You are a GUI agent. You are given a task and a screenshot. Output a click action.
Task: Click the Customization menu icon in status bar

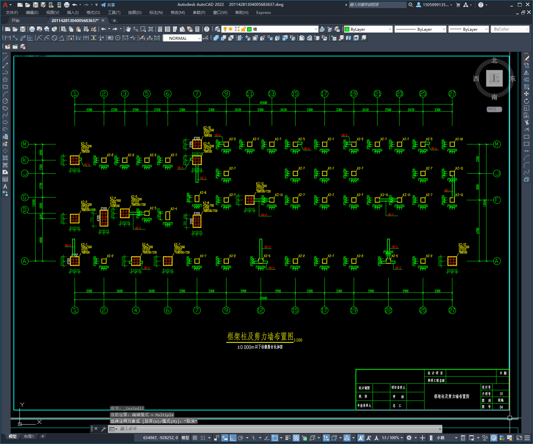click(x=528, y=438)
